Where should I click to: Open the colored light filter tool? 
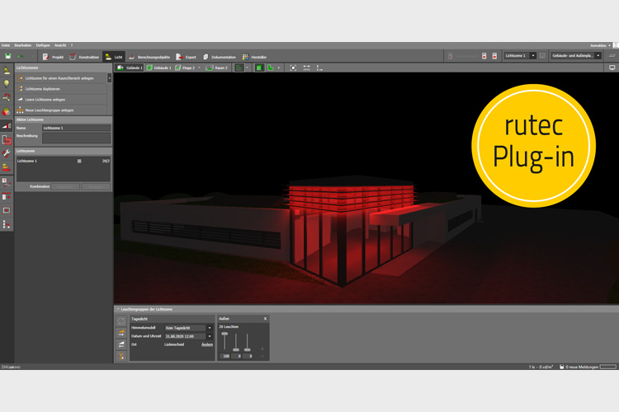coord(7,111)
